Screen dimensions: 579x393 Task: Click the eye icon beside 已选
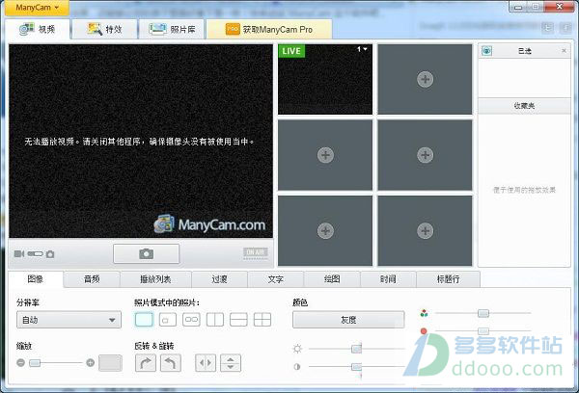(x=486, y=51)
